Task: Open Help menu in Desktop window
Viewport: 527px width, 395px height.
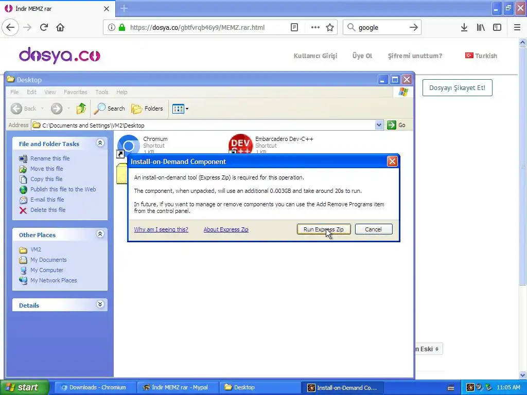Action: tap(121, 92)
